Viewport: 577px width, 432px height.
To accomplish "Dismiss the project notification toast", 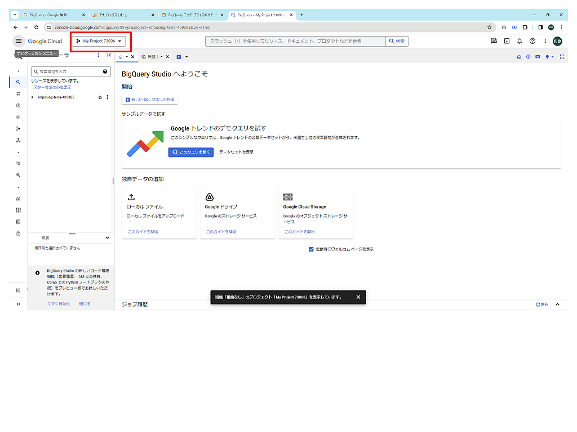I will coord(358,297).
